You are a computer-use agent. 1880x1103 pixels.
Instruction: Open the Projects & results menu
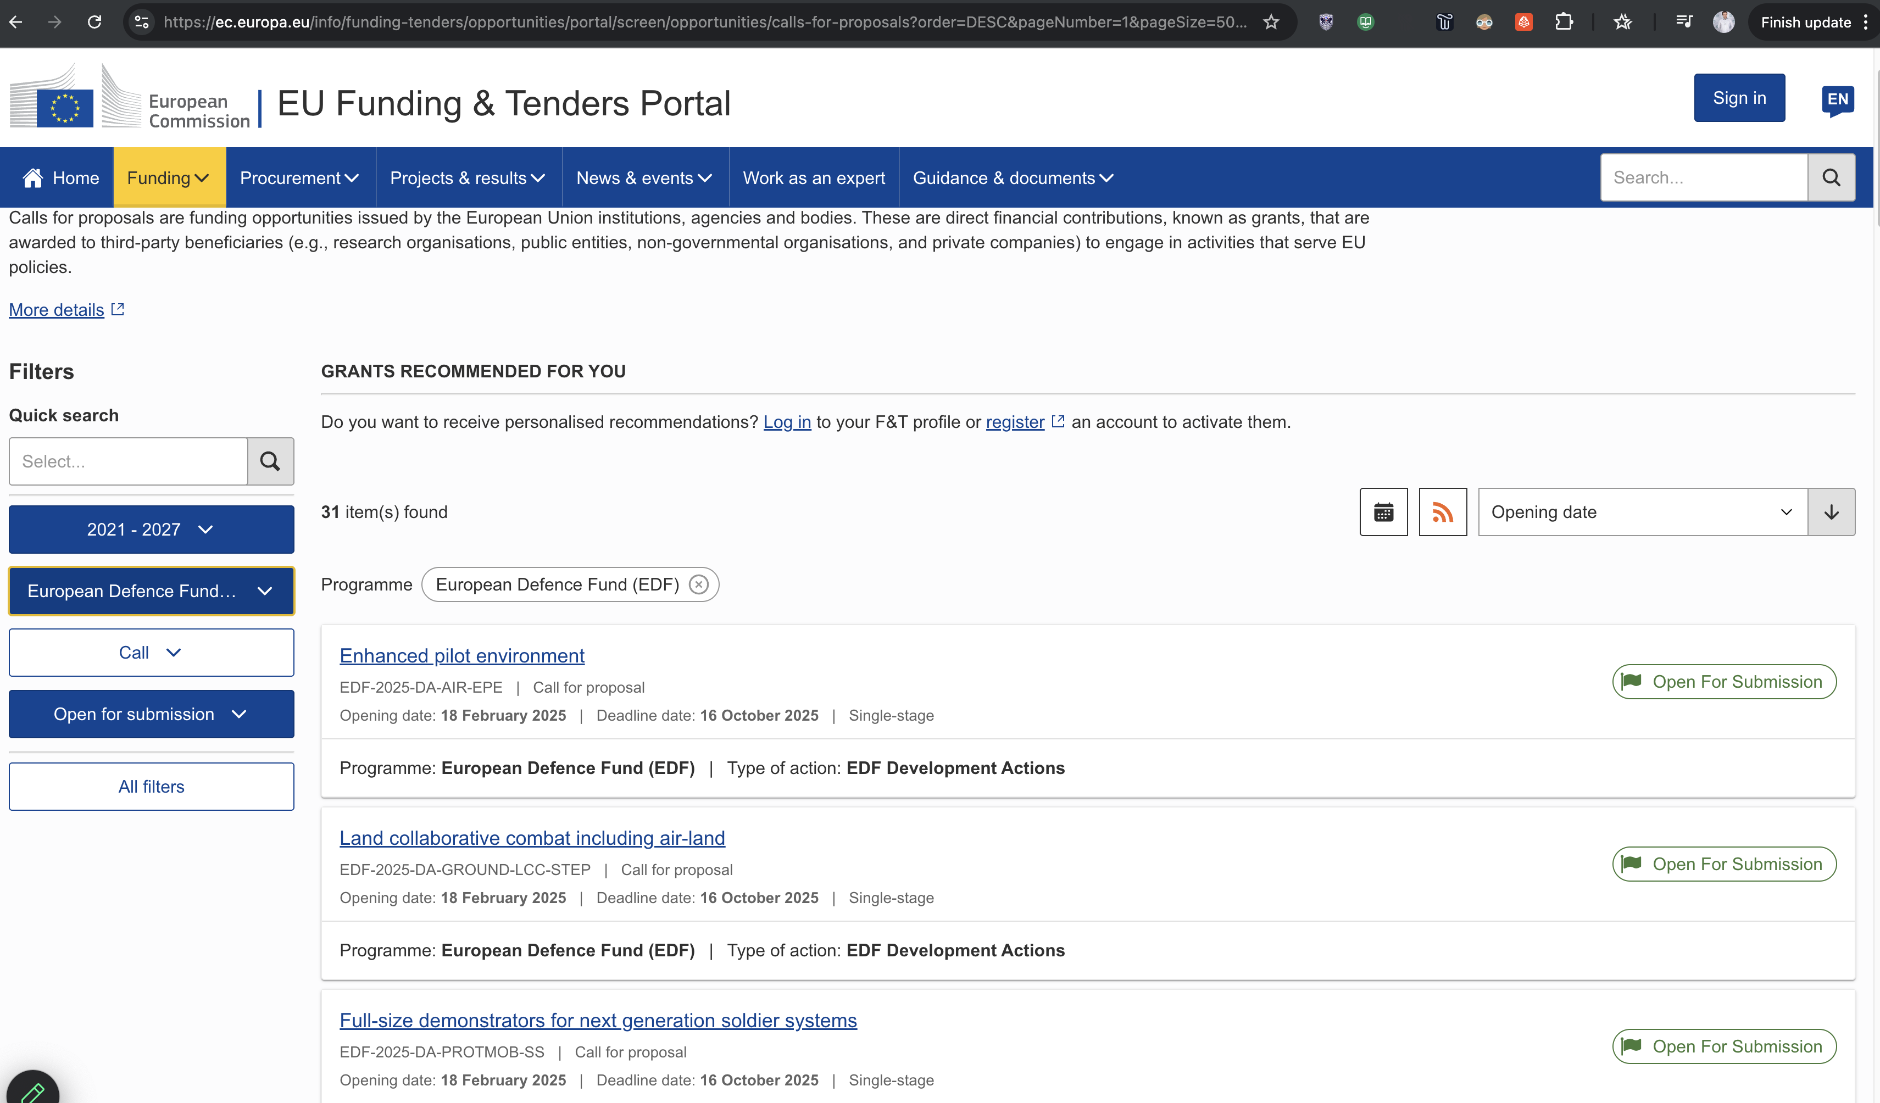[468, 177]
